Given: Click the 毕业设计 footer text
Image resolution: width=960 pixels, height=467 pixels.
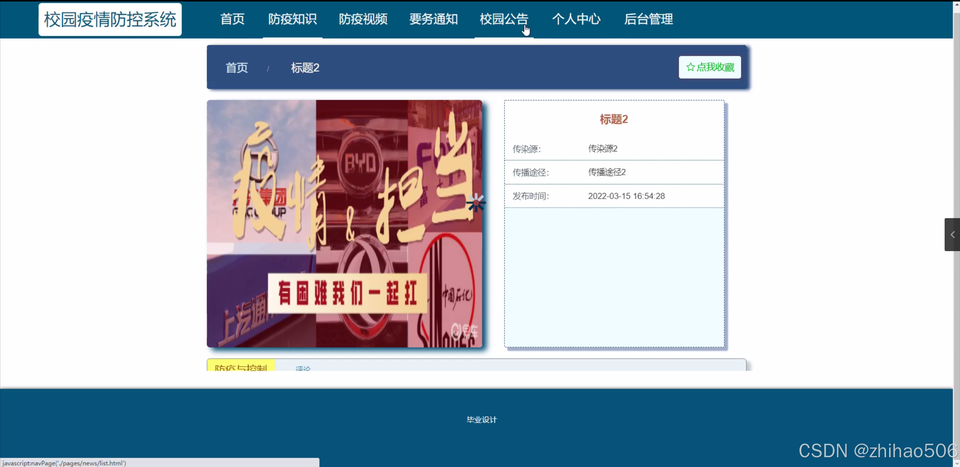Looking at the screenshot, I should point(482,419).
